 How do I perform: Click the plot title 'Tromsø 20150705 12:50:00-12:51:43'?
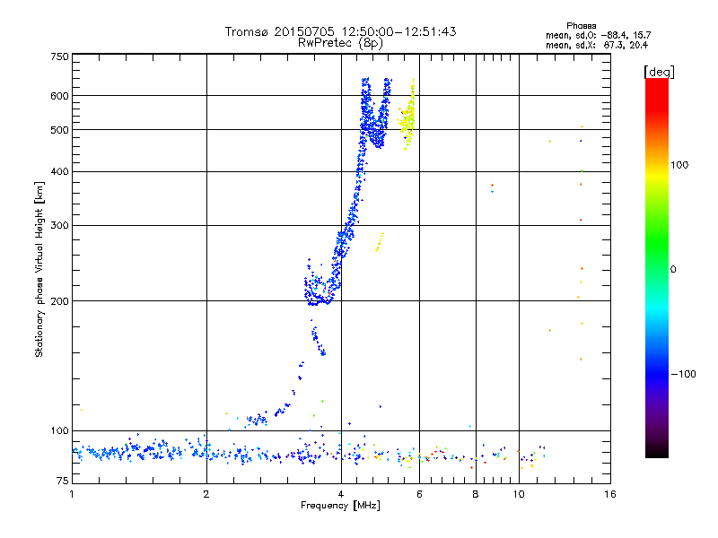[340, 31]
